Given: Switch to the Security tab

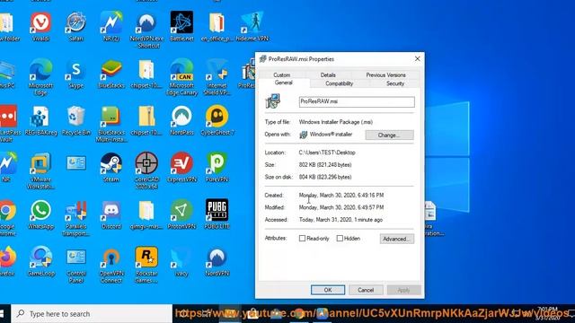Looking at the screenshot, I should tap(395, 83).
